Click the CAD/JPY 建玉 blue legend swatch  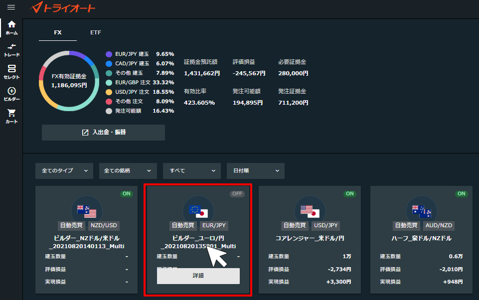(109, 64)
